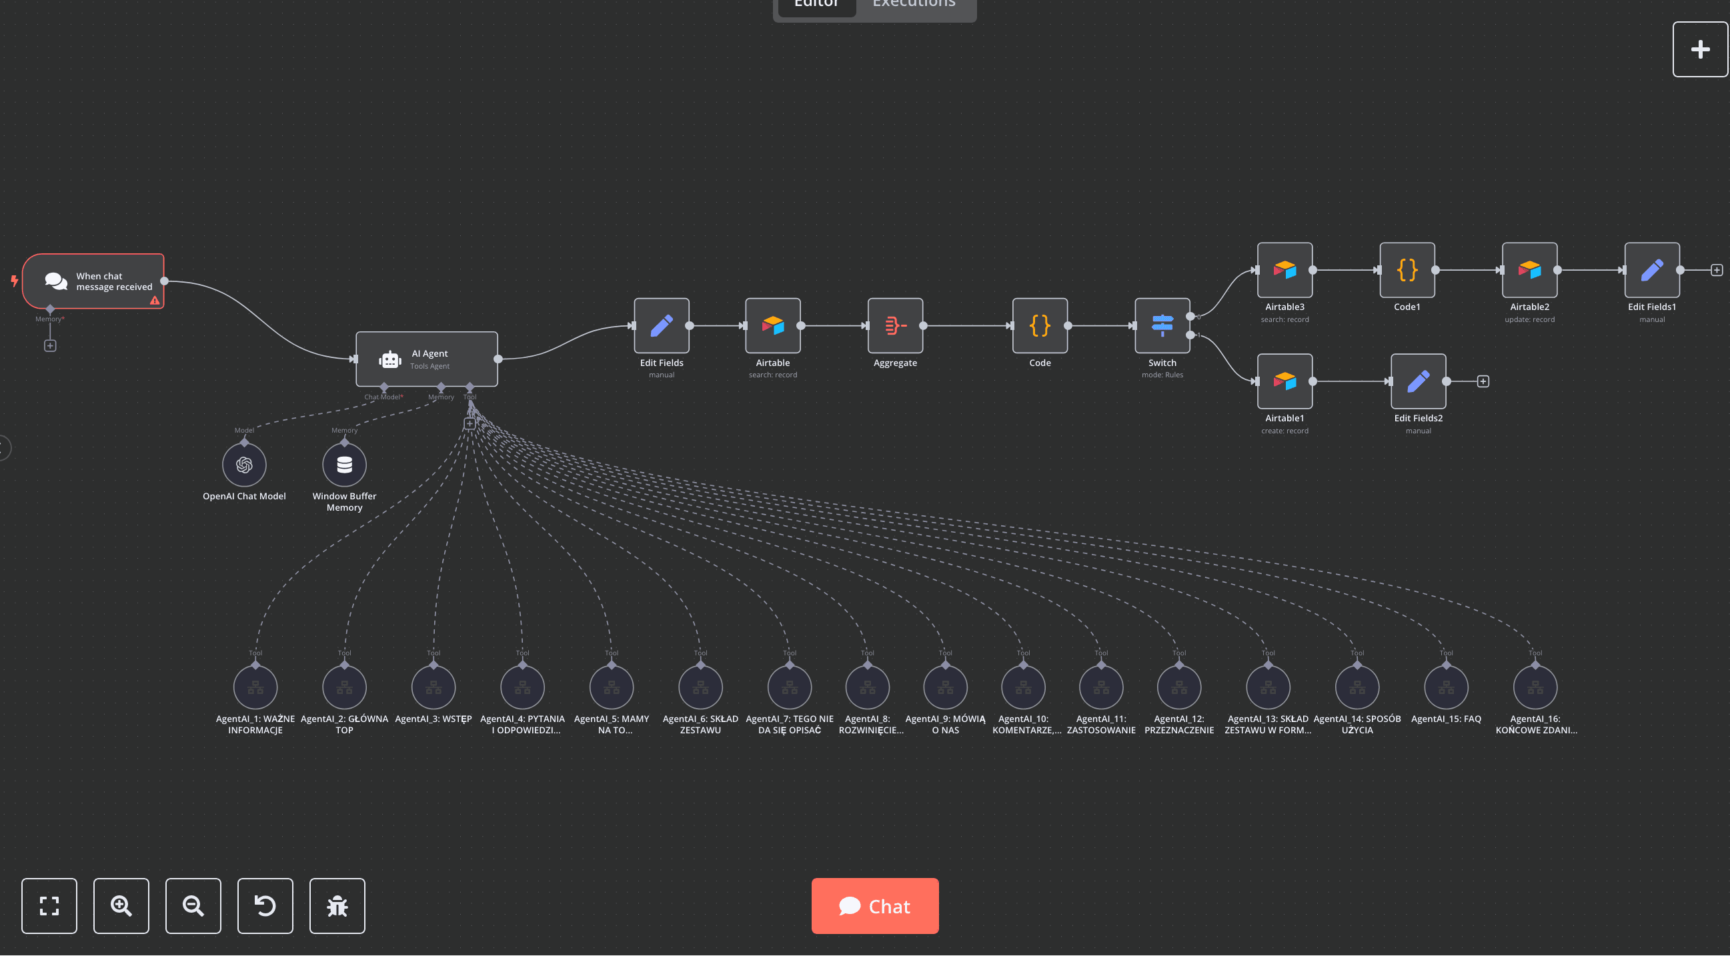Add a new node with the plus button

pyautogui.click(x=1701, y=49)
